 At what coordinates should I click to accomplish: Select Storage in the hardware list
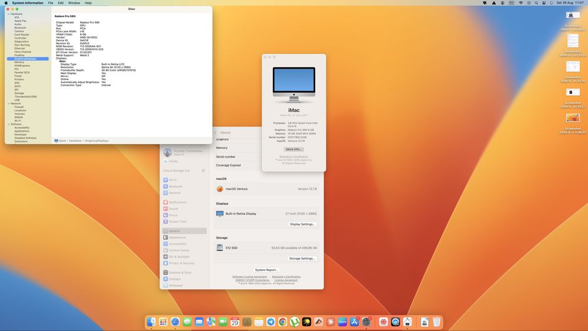19,93
